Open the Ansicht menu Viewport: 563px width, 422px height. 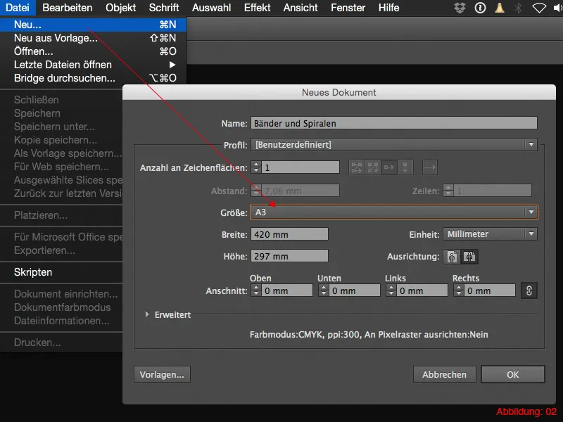click(301, 8)
